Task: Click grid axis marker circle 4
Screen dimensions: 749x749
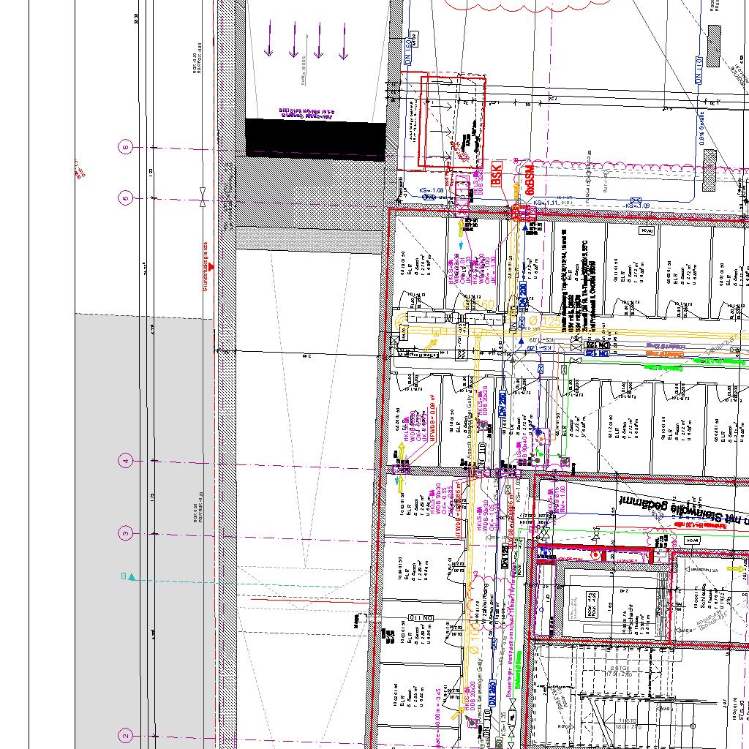Action: coord(126,460)
